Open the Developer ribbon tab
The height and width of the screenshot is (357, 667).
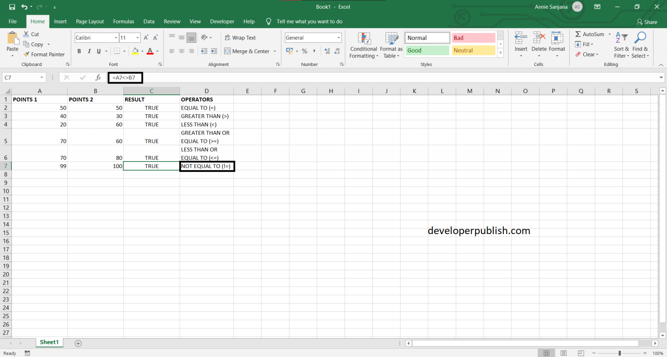coord(222,21)
